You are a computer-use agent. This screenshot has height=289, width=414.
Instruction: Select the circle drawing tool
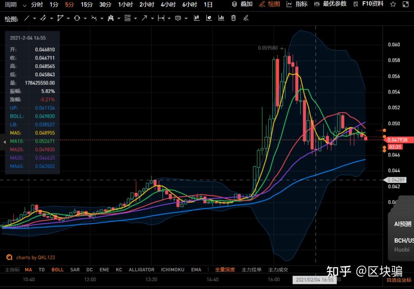(77, 18)
